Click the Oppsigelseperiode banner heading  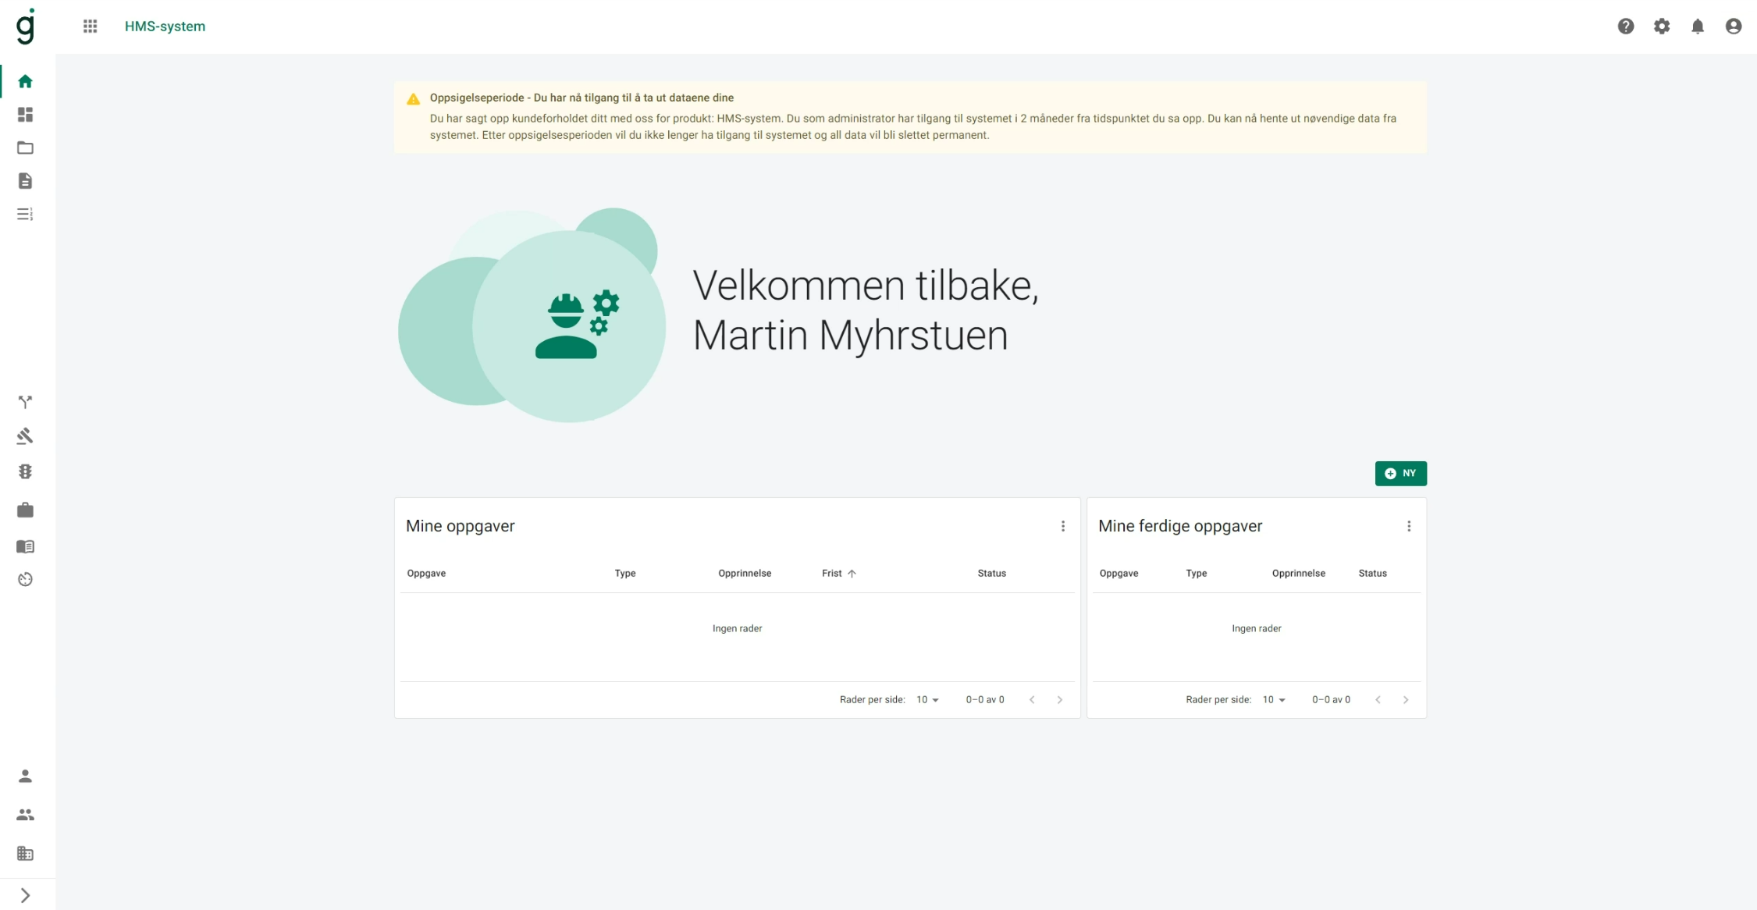582,98
